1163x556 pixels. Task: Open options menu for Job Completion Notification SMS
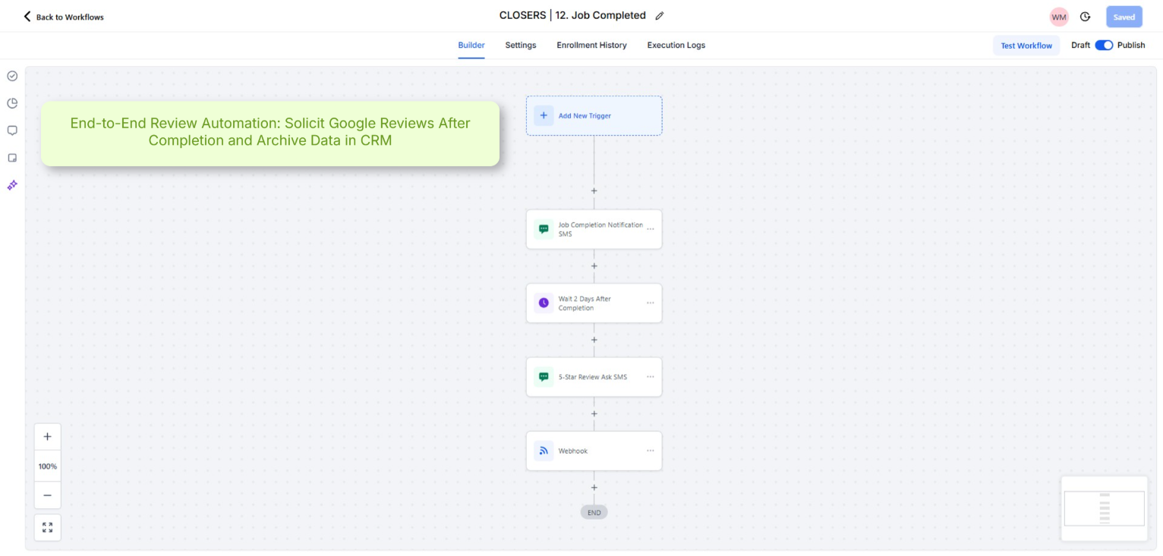pos(650,229)
